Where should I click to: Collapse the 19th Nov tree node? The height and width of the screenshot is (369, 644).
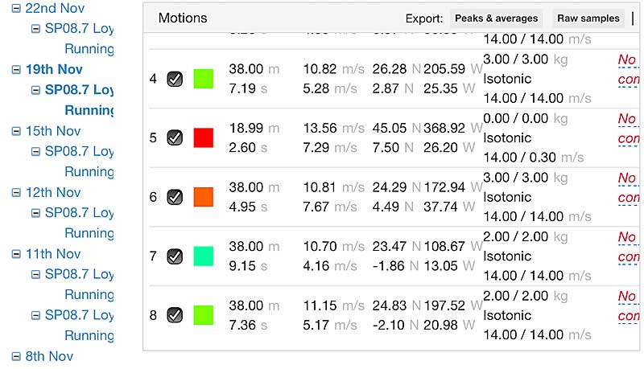[x=16, y=70]
